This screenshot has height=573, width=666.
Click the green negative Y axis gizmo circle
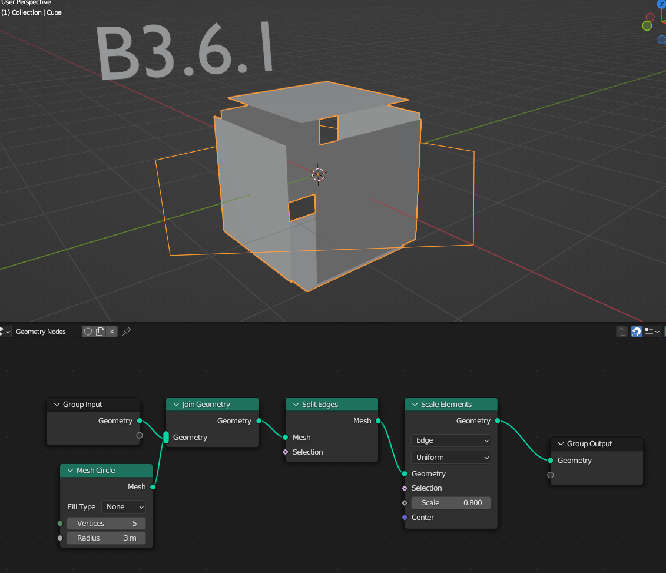pos(647,25)
